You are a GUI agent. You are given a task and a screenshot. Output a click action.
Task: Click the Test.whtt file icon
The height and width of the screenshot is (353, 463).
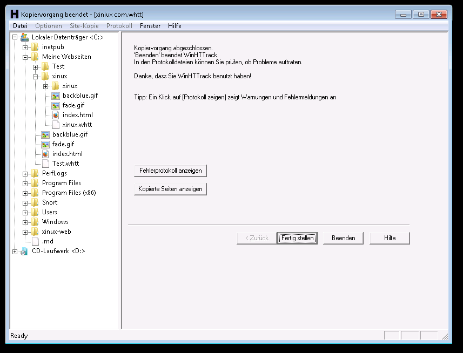tap(45, 164)
